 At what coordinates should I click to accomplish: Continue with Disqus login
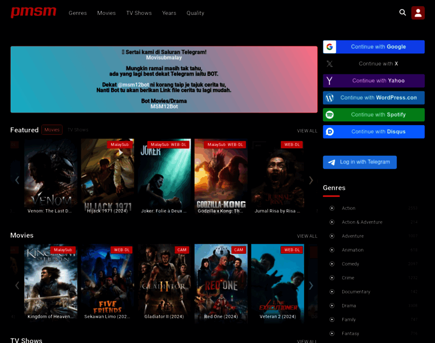coord(374,131)
